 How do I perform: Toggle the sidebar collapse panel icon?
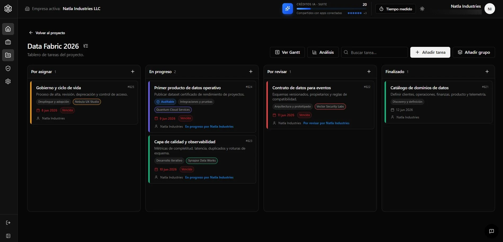click(8, 236)
